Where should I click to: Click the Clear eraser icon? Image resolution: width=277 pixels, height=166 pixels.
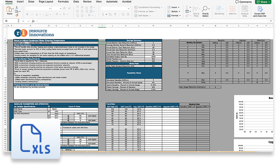(x=187, y=16)
